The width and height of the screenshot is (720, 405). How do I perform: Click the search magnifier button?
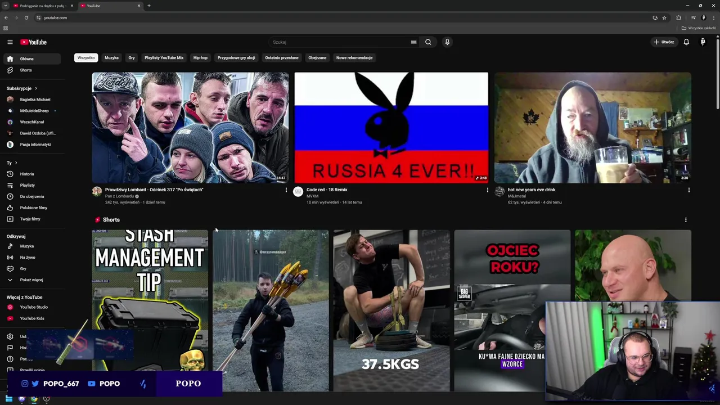(428, 42)
